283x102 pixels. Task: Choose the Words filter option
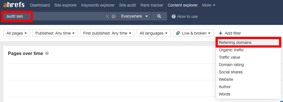(249, 94)
